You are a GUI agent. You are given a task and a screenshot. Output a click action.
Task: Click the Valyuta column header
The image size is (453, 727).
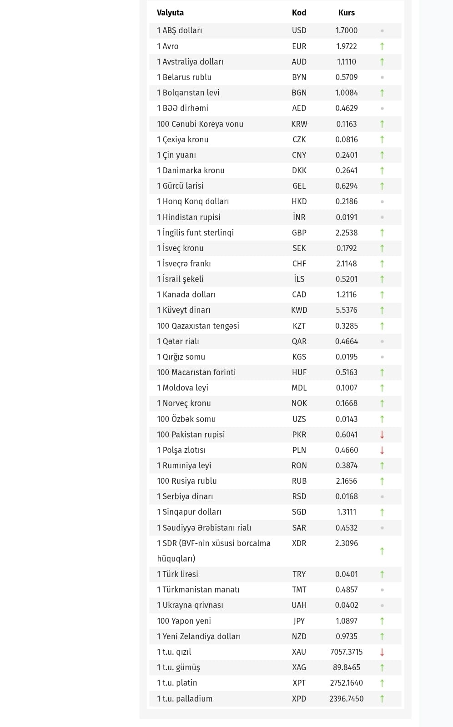pyautogui.click(x=170, y=13)
